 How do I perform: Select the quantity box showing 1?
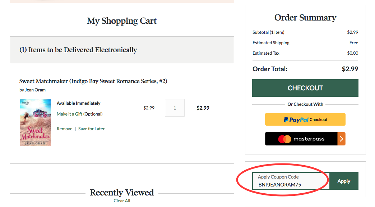(x=175, y=108)
